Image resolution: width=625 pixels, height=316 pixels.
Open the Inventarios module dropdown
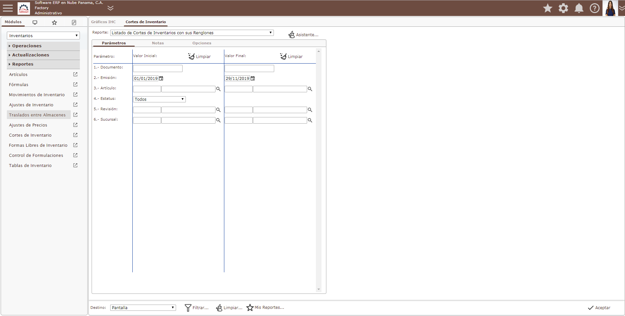click(x=43, y=36)
